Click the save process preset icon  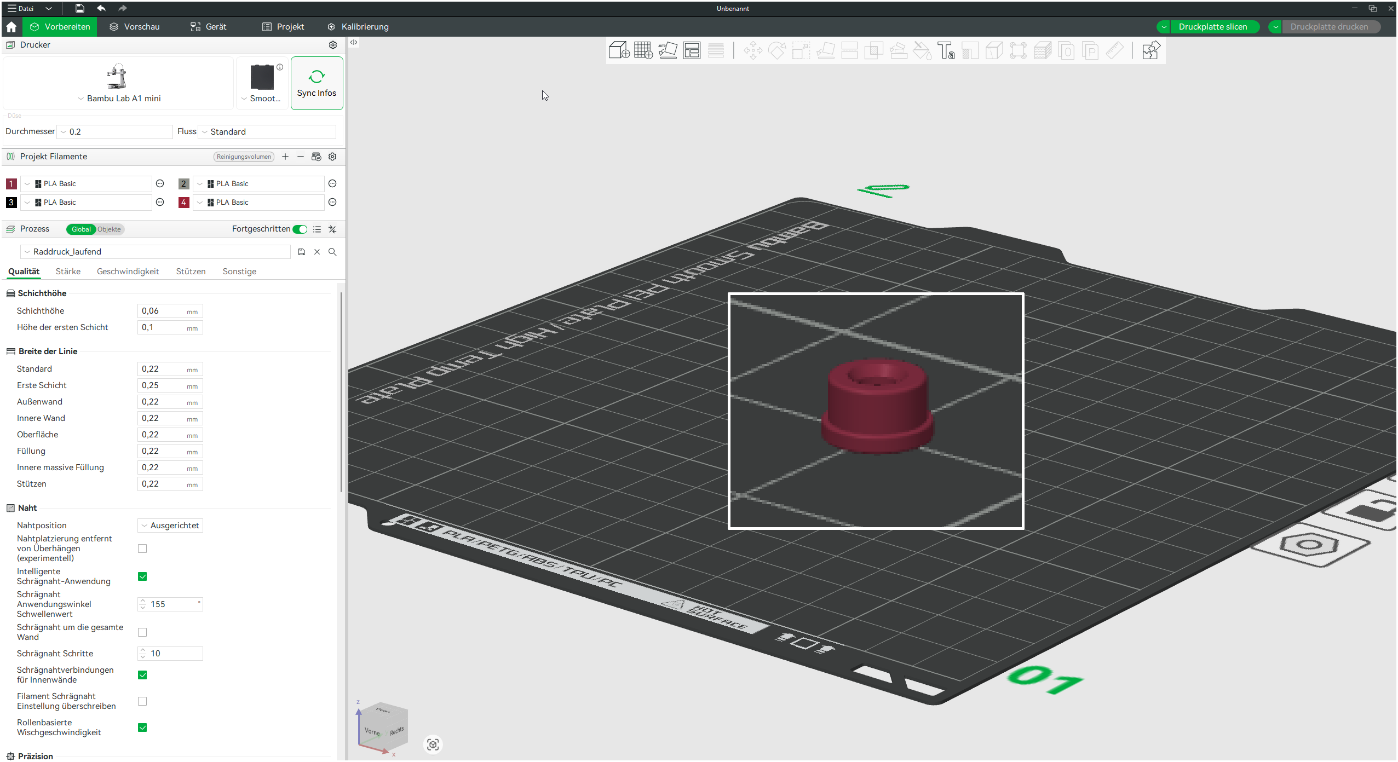pyautogui.click(x=301, y=252)
